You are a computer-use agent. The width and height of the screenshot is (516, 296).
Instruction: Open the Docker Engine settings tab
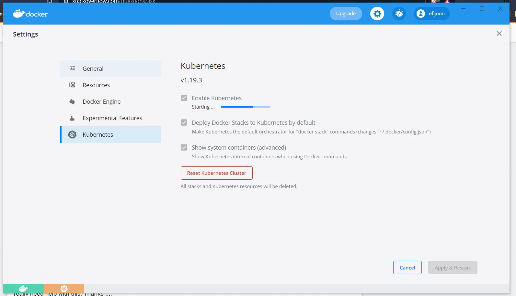(x=110, y=101)
